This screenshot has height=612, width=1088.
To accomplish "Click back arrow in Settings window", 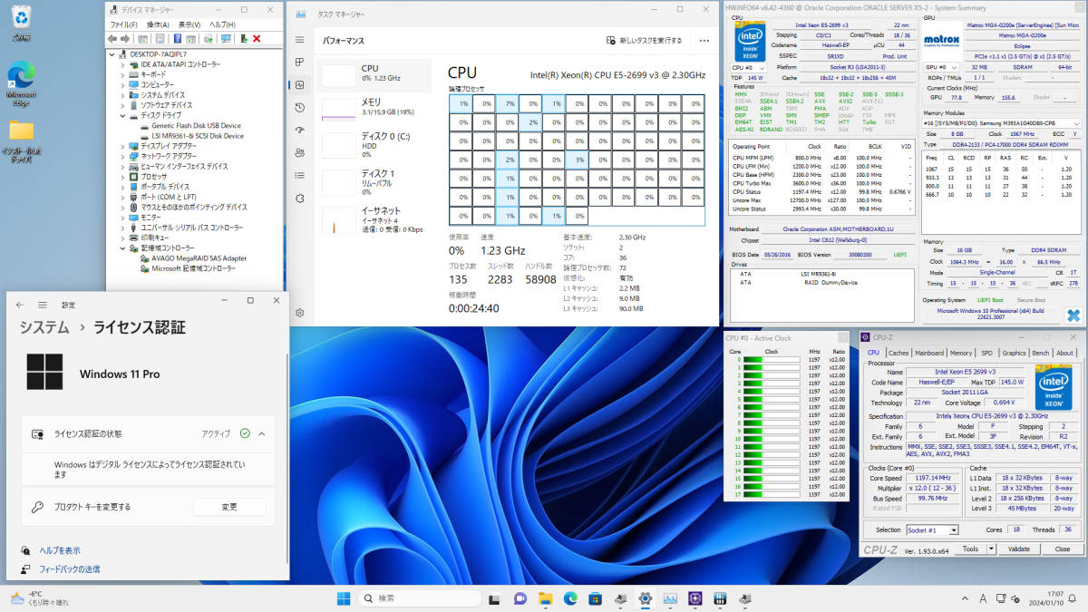I will coord(20,305).
